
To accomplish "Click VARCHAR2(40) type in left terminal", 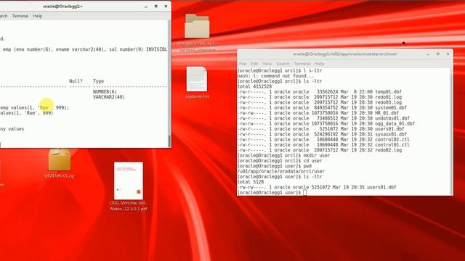I will coord(109,97).
